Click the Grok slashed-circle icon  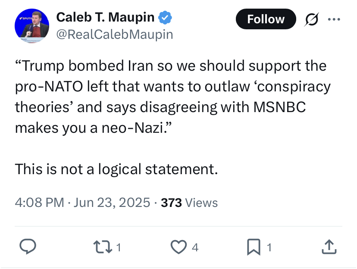tap(311, 19)
